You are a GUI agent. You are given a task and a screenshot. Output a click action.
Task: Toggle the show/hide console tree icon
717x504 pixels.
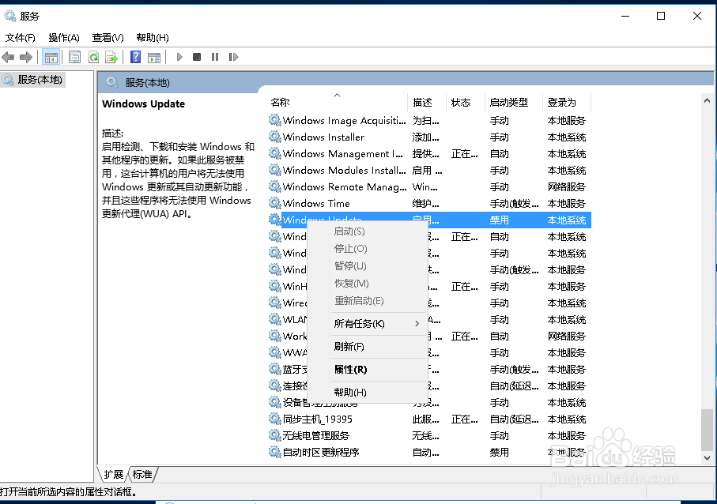[51, 57]
